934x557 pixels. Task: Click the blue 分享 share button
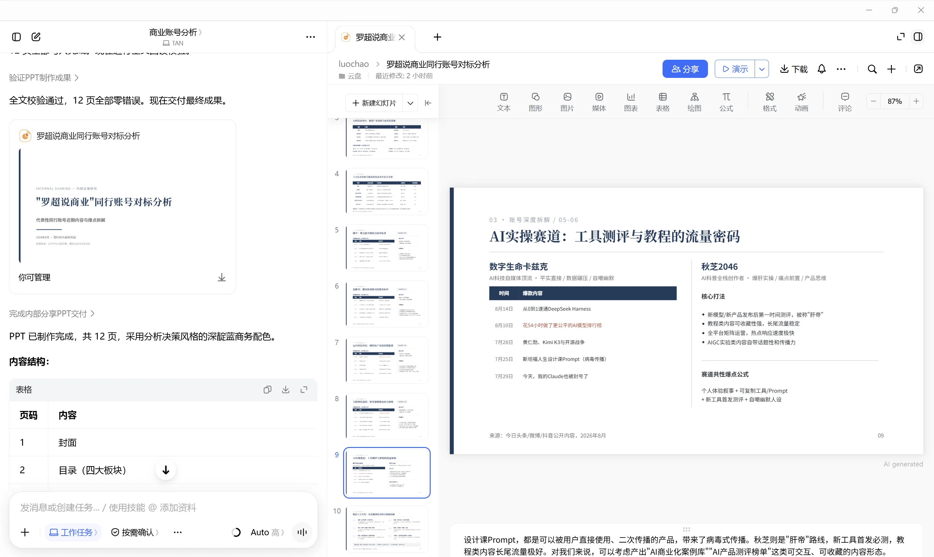pyautogui.click(x=685, y=69)
